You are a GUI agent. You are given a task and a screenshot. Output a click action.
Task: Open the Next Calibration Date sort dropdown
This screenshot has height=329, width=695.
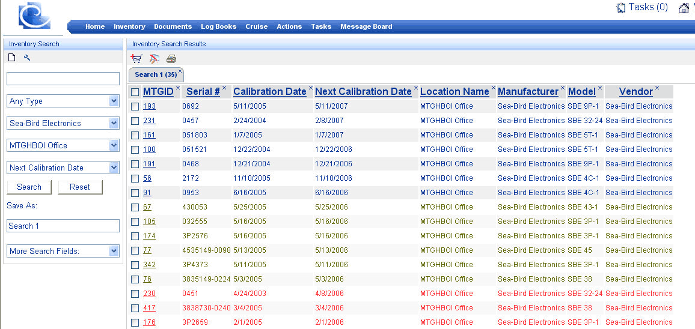[63, 168]
